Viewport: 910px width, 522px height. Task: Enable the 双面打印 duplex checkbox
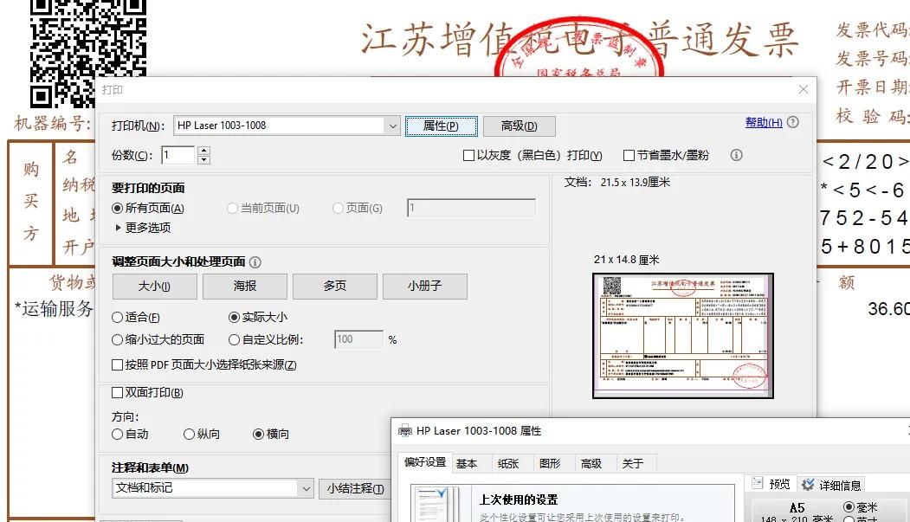click(x=117, y=392)
